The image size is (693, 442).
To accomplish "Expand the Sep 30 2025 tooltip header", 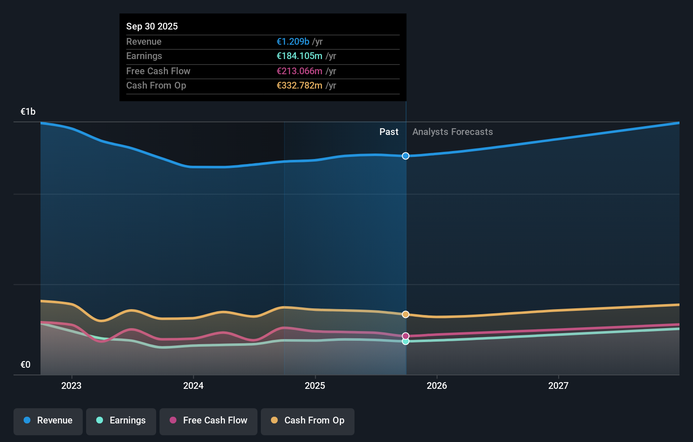I will pyautogui.click(x=152, y=26).
